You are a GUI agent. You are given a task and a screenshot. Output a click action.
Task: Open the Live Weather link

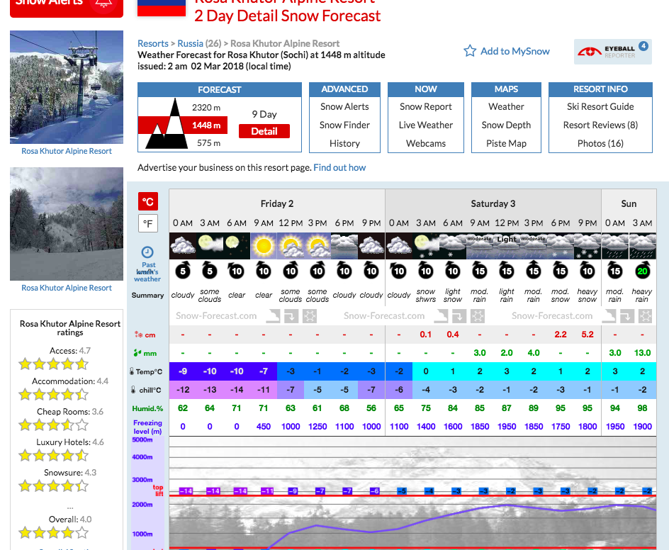(x=425, y=125)
